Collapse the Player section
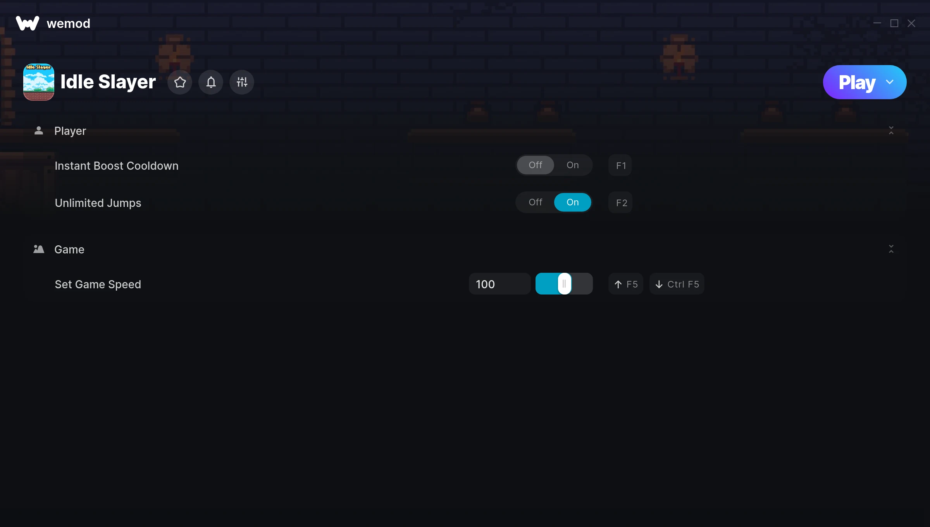 892,130
